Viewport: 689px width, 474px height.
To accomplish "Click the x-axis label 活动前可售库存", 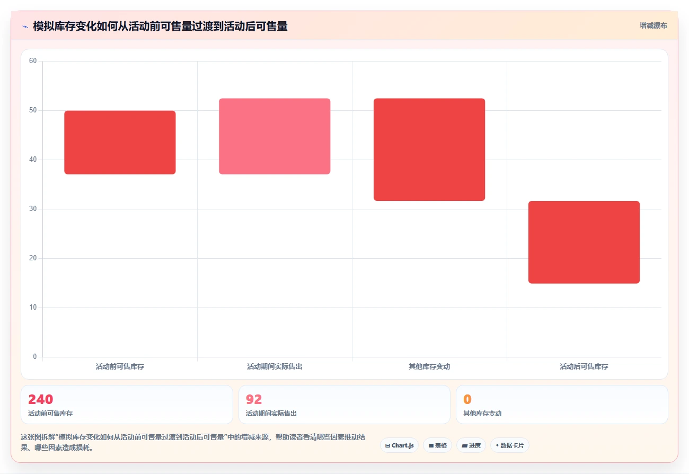I will [120, 366].
